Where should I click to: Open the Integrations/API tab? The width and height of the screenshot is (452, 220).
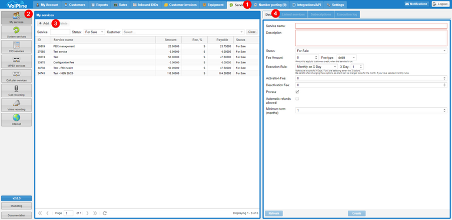click(307, 5)
